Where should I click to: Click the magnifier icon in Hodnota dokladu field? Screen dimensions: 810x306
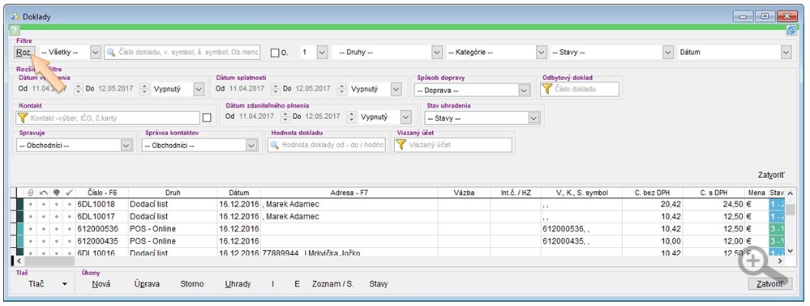[x=275, y=145]
